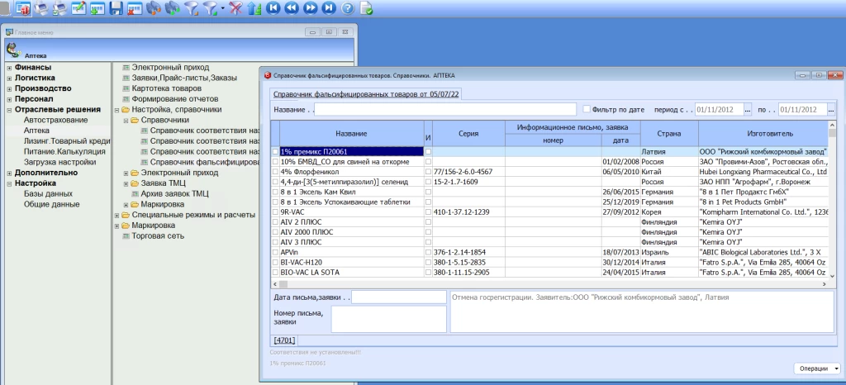The height and width of the screenshot is (385, 846).
Task: Click the horizontal scrollbar right arrow in table
Action: [x=823, y=283]
